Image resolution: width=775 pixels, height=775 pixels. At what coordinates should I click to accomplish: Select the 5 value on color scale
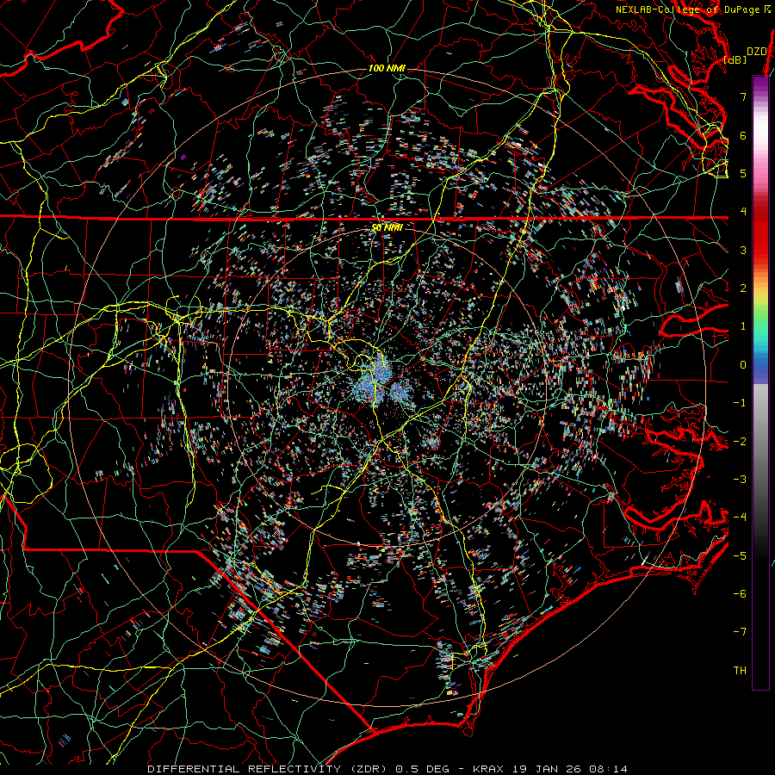(743, 173)
